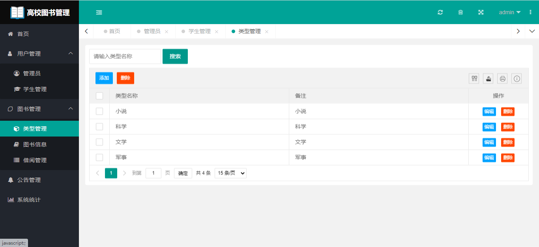
Task: Click the 搜索 button
Action: pos(175,56)
